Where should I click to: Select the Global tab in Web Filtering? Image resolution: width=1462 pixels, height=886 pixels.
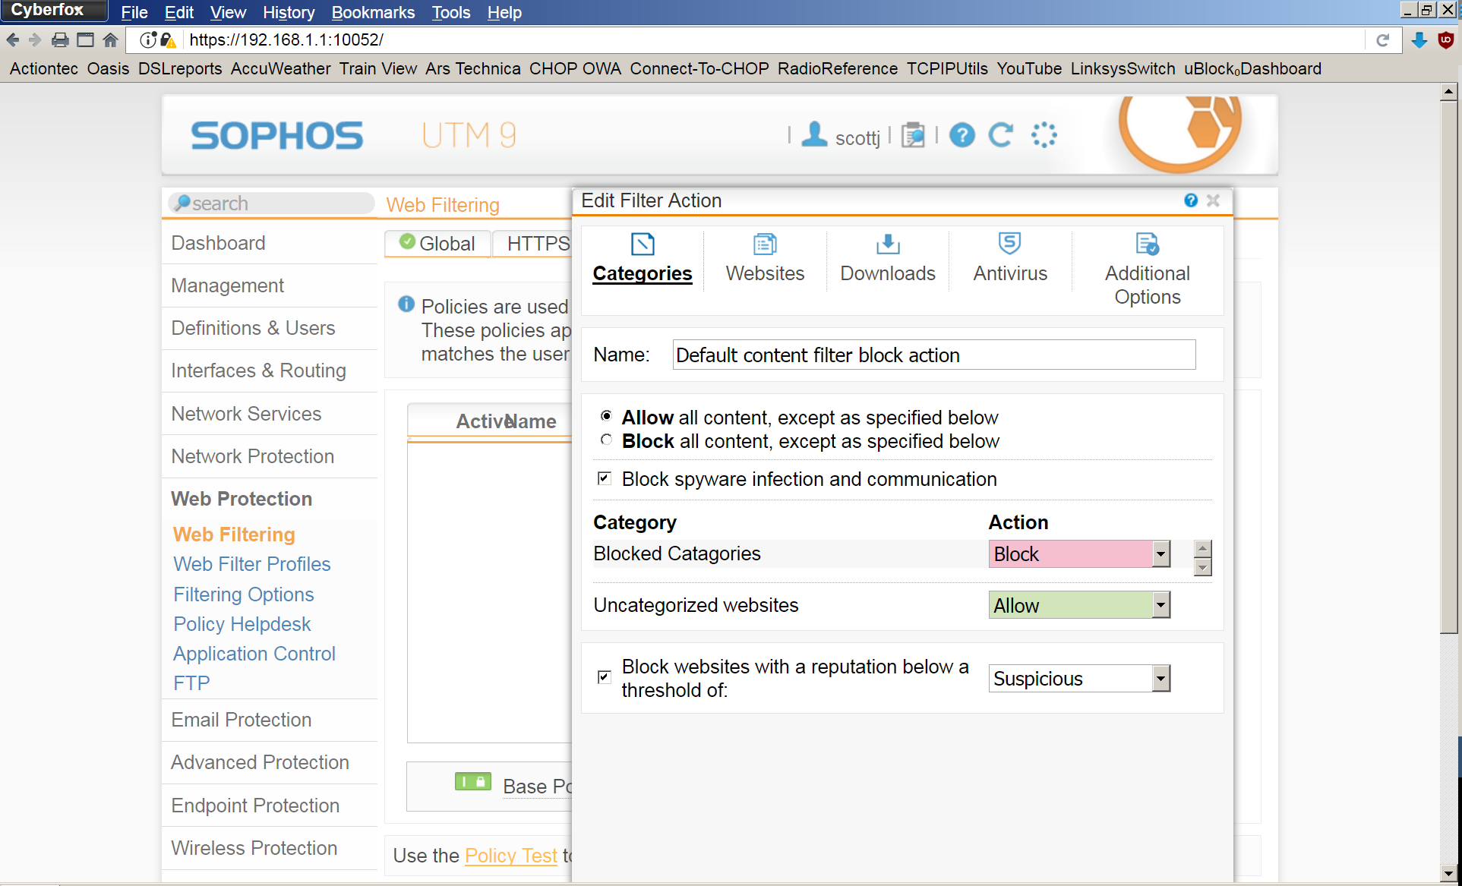tap(437, 244)
